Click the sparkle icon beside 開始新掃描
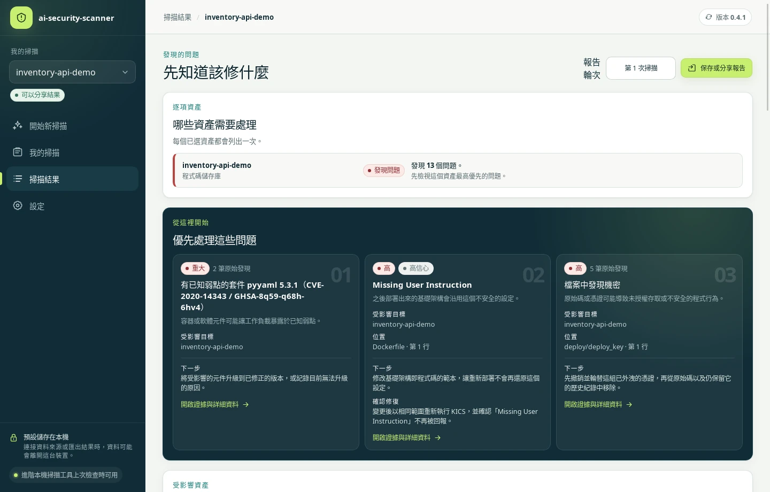Viewport: 770px width, 492px height. pyautogui.click(x=18, y=125)
